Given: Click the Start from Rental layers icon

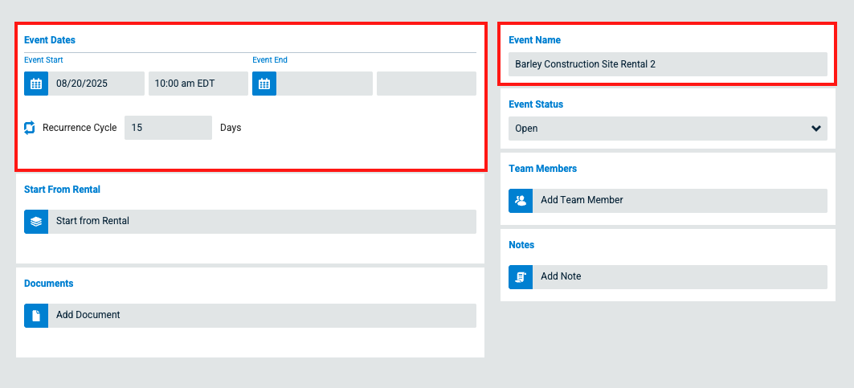Looking at the screenshot, I should pos(36,222).
